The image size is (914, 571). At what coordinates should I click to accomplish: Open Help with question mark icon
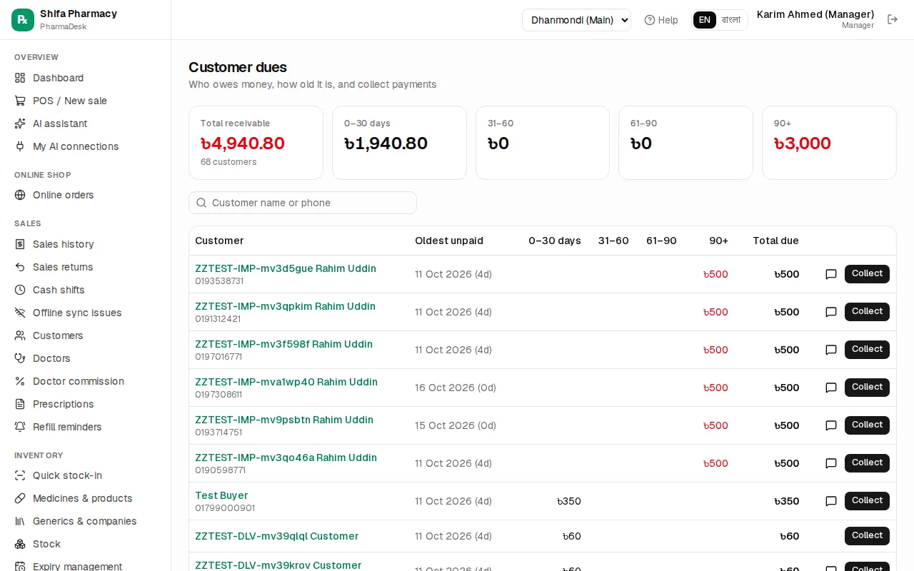click(x=661, y=20)
